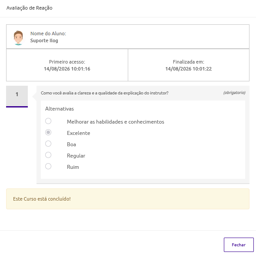Screen dimensions: 256x255
Task: Click the Avaliação de Reação title
Action: tap(30, 8)
